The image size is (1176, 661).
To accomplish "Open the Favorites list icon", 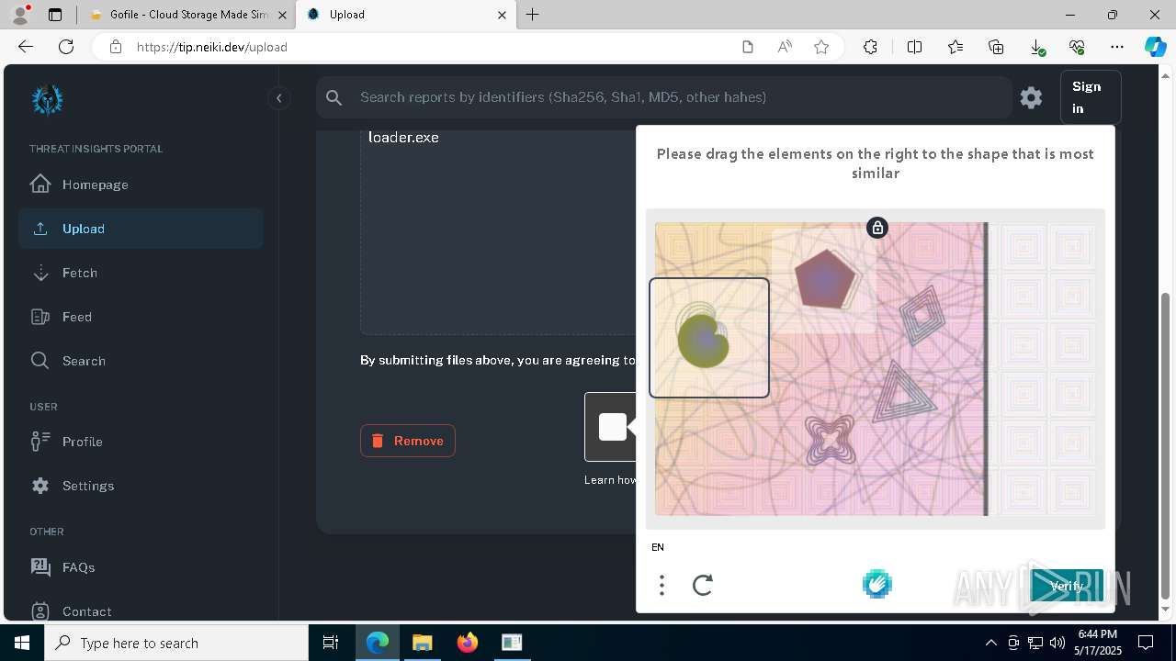I will [x=955, y=47].
